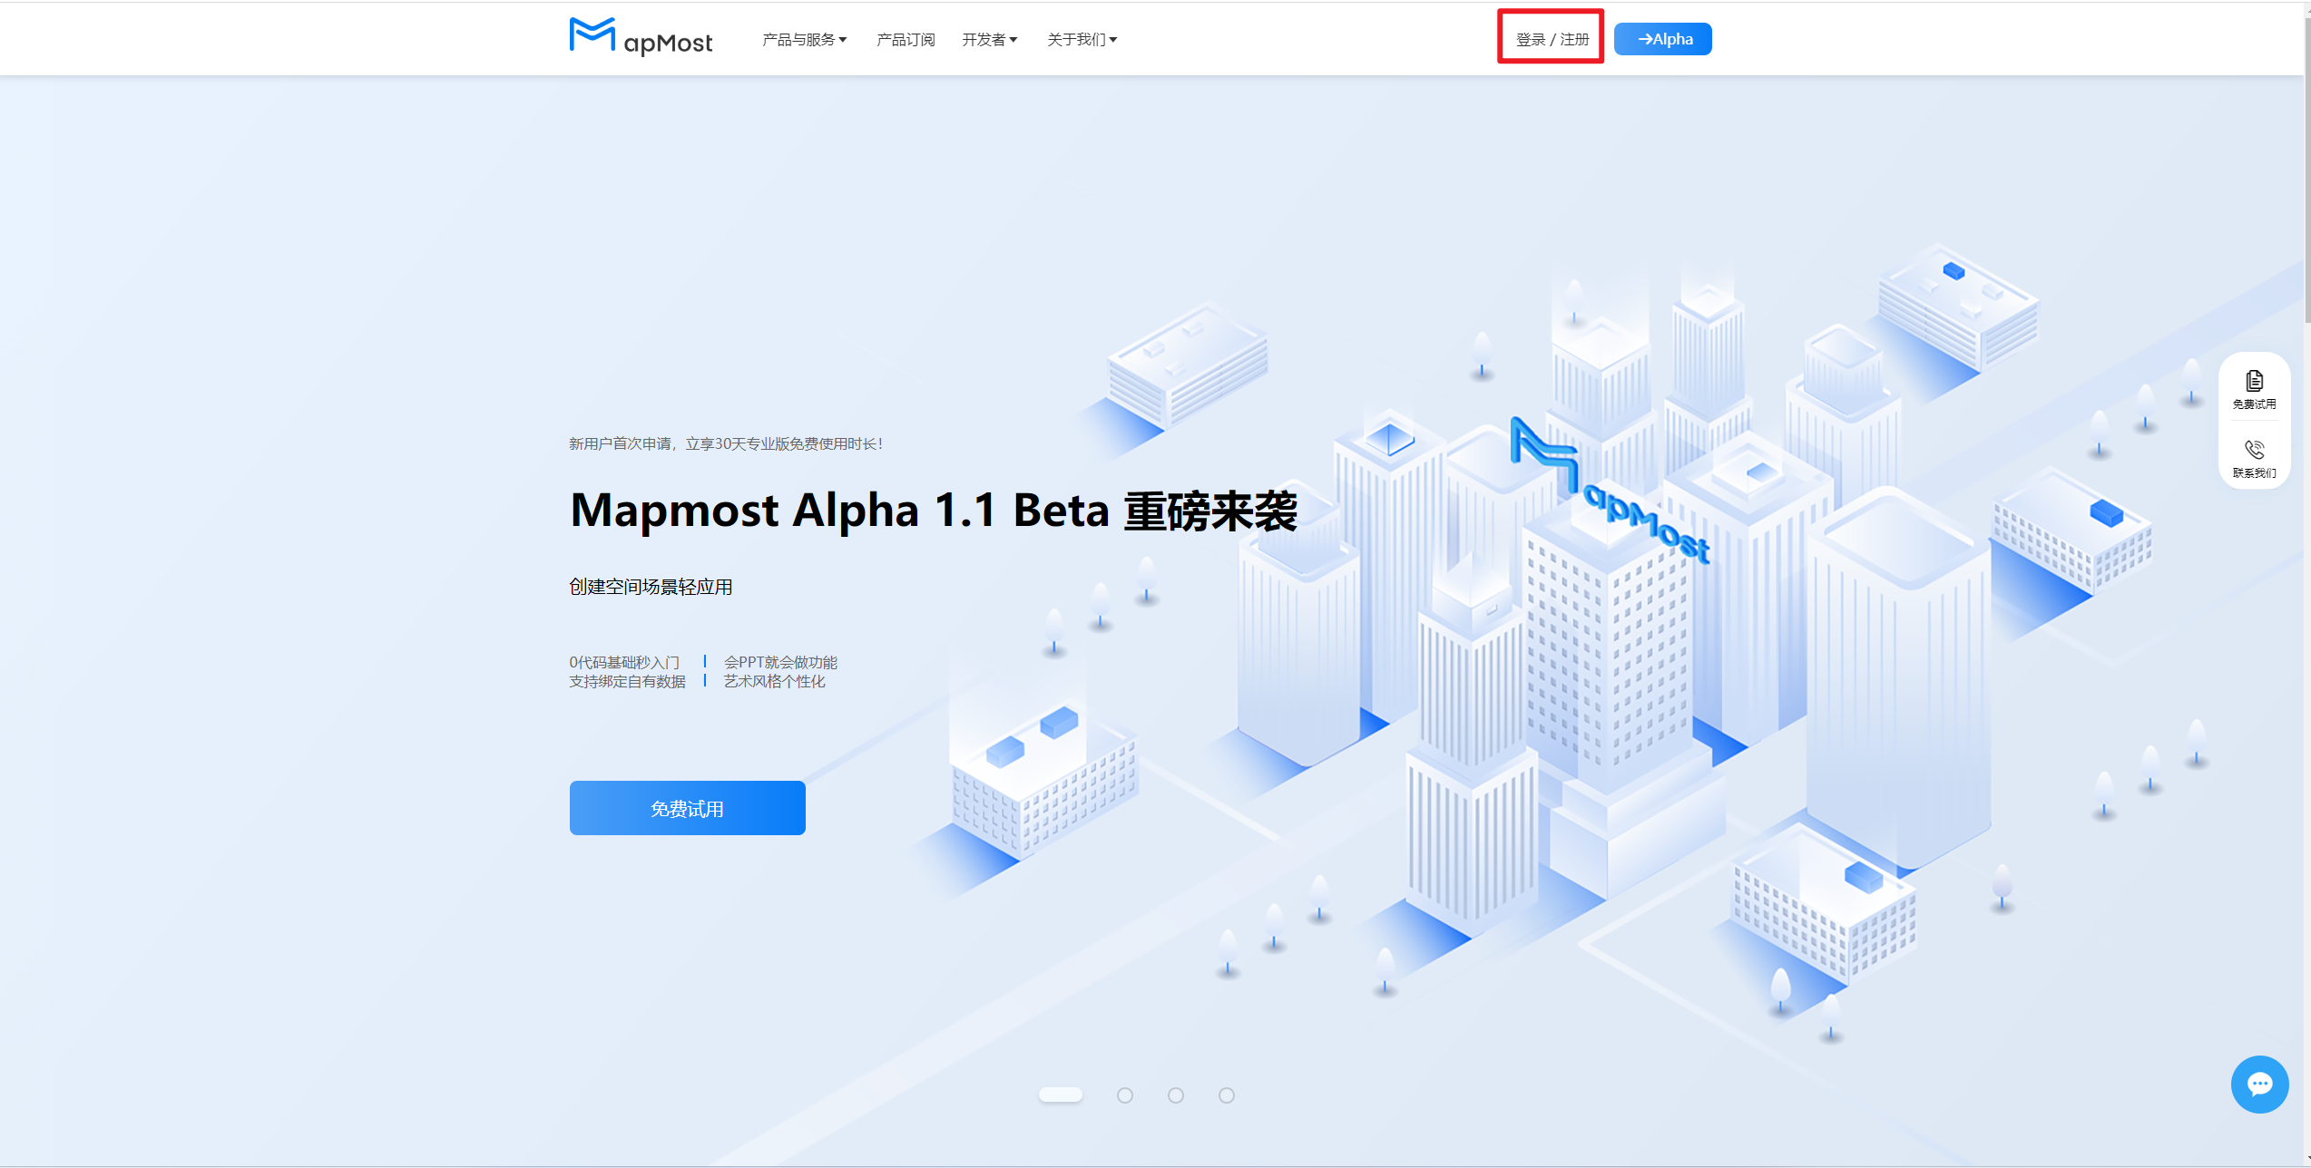Click the blue 免费试用 button
The image size is (2311, 1168).
pyautogui.click(x=687, y=808)
